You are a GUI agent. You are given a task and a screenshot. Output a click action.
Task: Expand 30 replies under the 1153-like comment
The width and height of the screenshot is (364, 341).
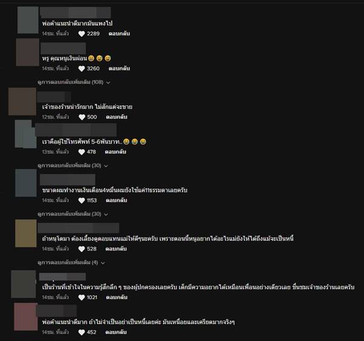[73, 214]
